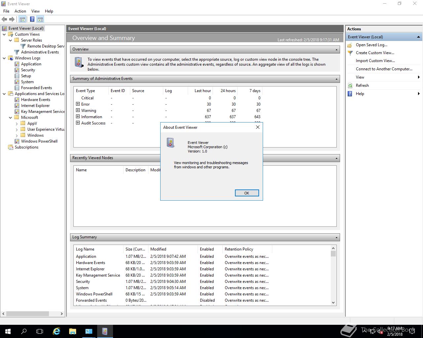Collapse the Windows Logs tree node
Image resolution: width=423 pixels, height=338 pixels.
4,58
